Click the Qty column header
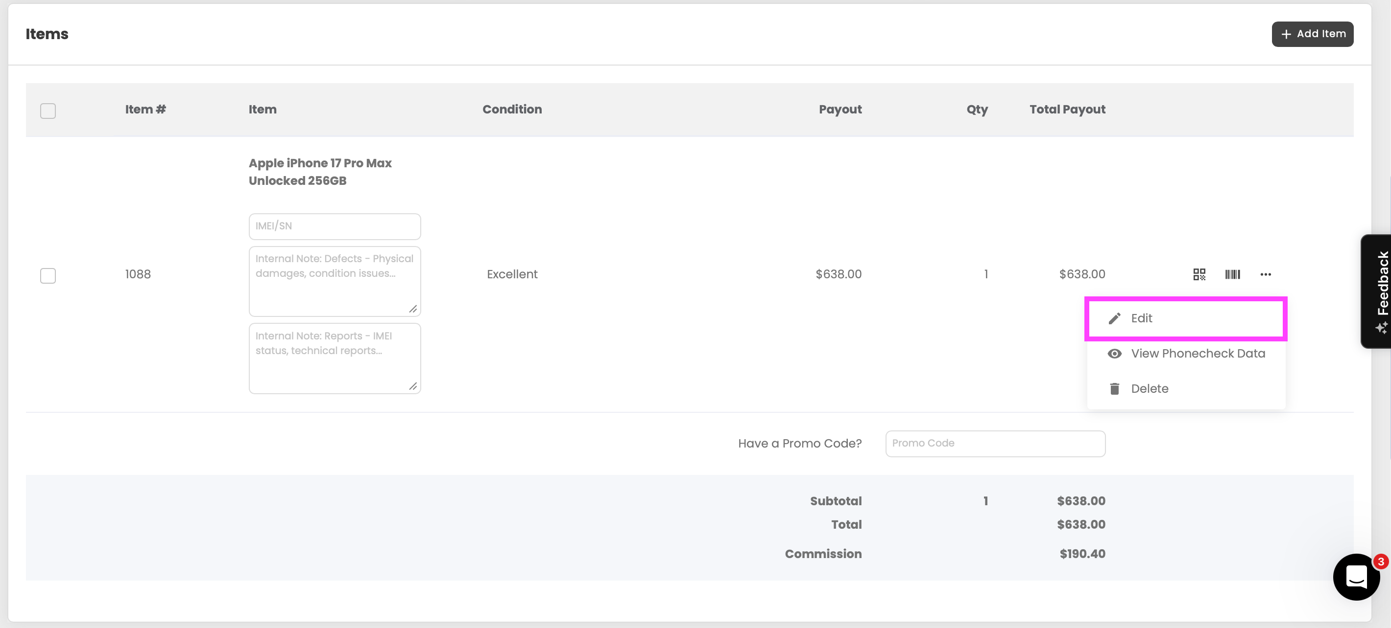The height and width of the screenshot is (628, 1391). [977, 110]
